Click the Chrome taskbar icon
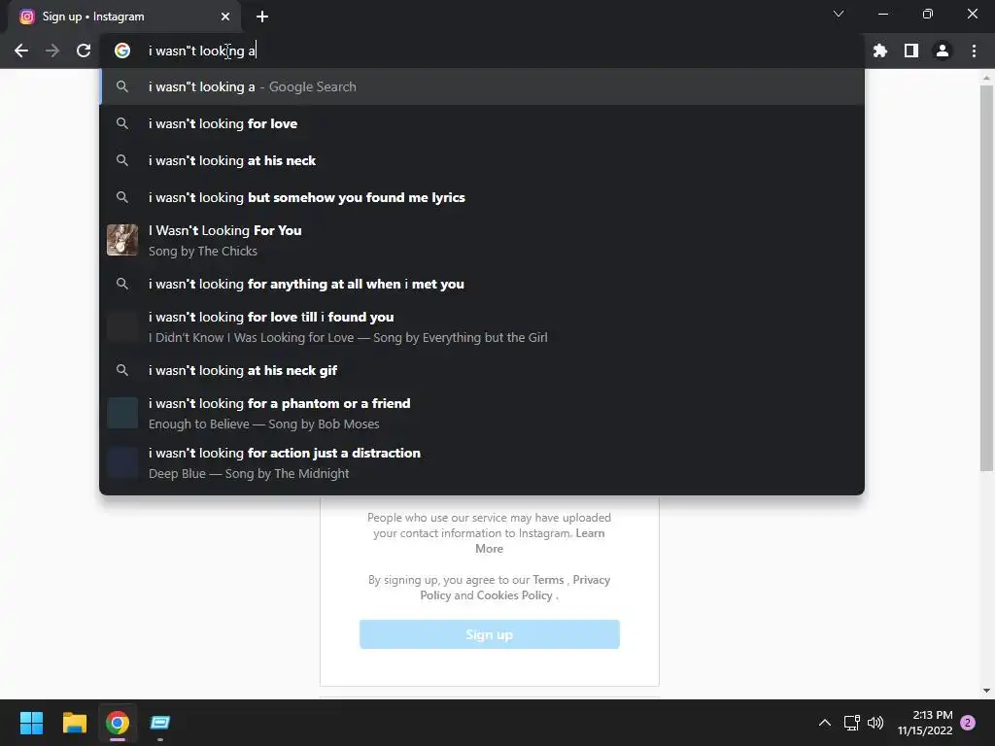The height and width of the screenshot is (746, 995). pyautogui.click(x=118, y=723)
